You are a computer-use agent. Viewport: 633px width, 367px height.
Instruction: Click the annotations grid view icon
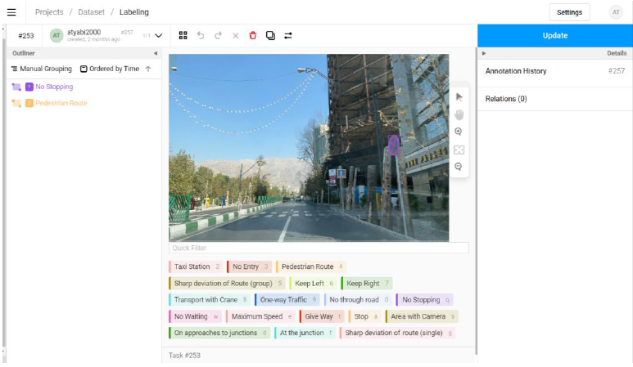tap(183, 36)
